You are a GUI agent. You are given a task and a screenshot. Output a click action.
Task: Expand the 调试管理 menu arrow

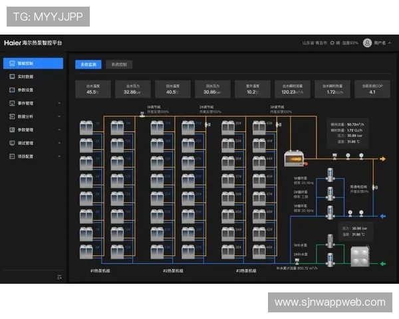[x=59, y=143]
